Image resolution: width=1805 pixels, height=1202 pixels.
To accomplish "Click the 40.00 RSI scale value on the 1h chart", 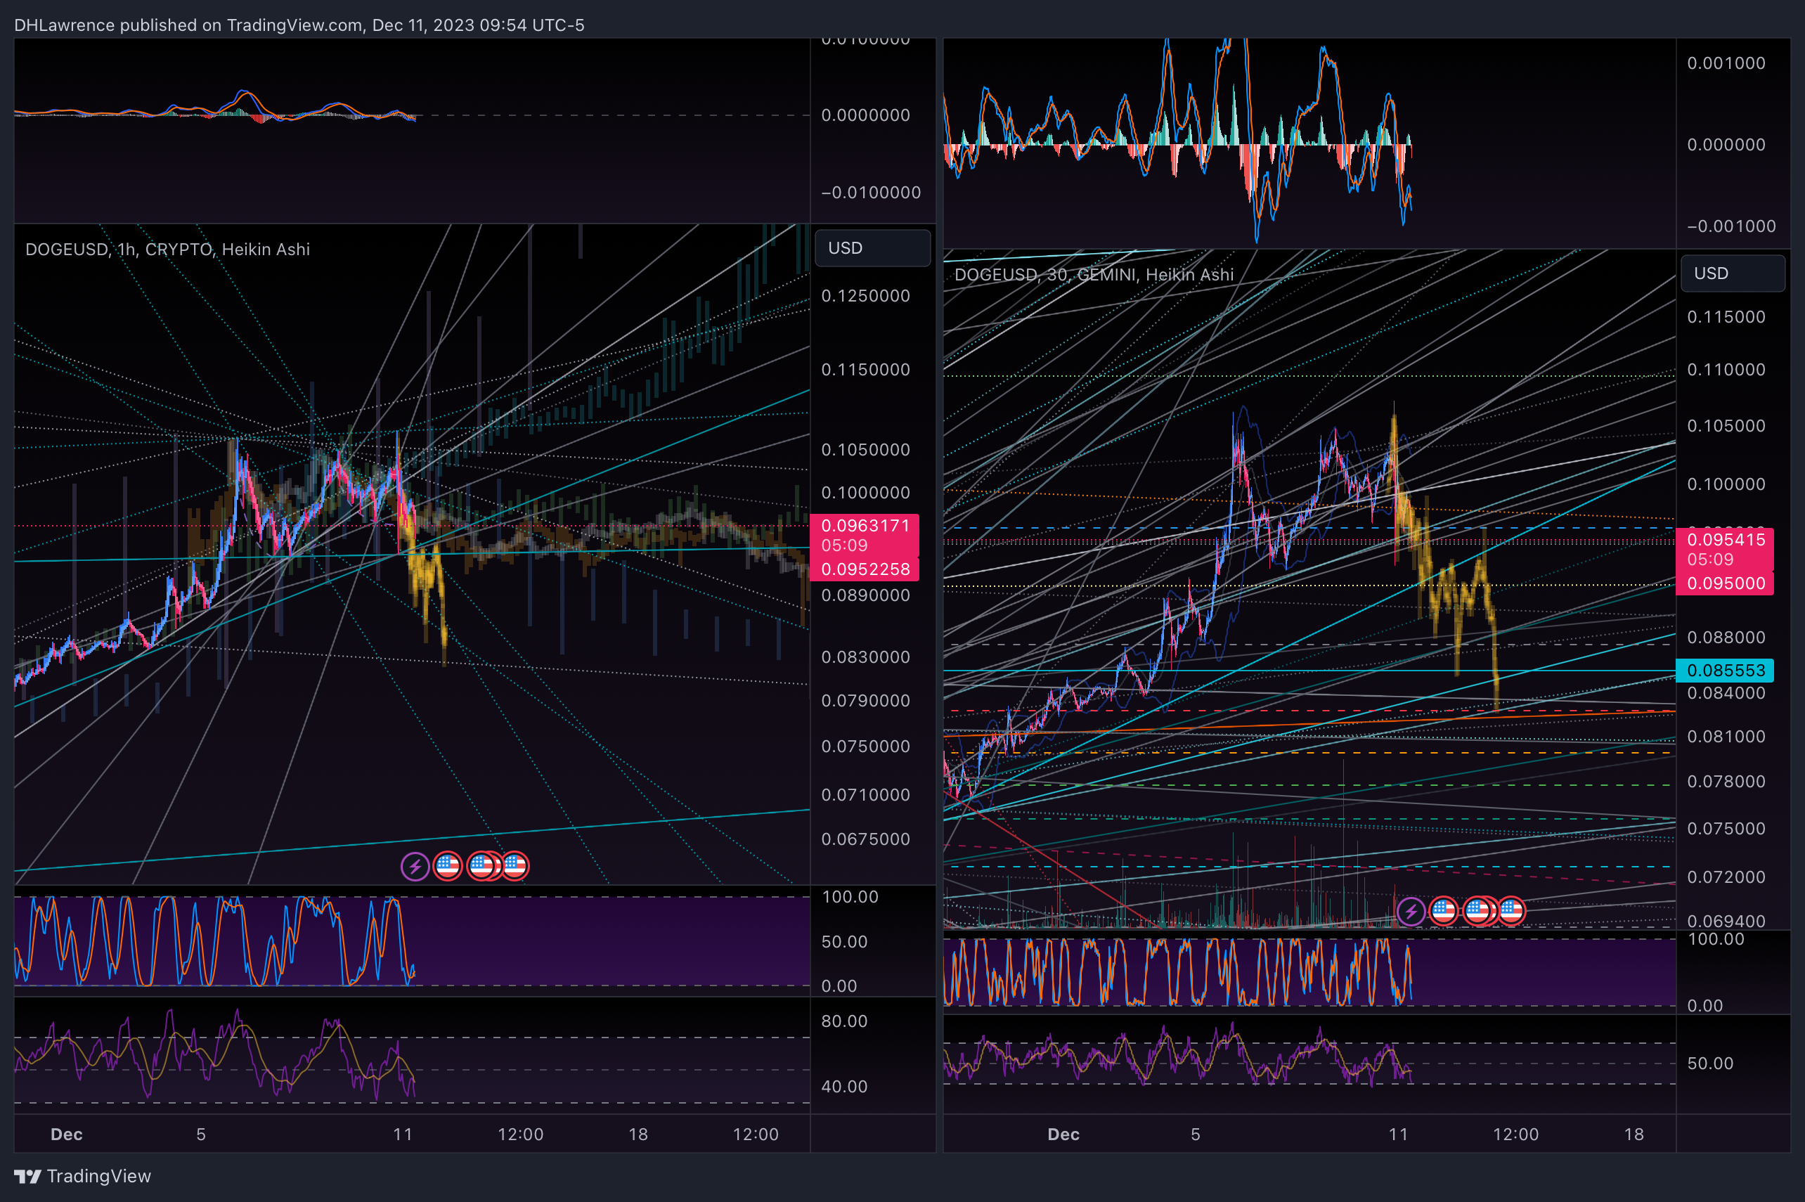I will click(844, 1087).
